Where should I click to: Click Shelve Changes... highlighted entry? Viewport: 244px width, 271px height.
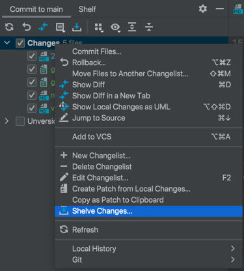(148, 211)
